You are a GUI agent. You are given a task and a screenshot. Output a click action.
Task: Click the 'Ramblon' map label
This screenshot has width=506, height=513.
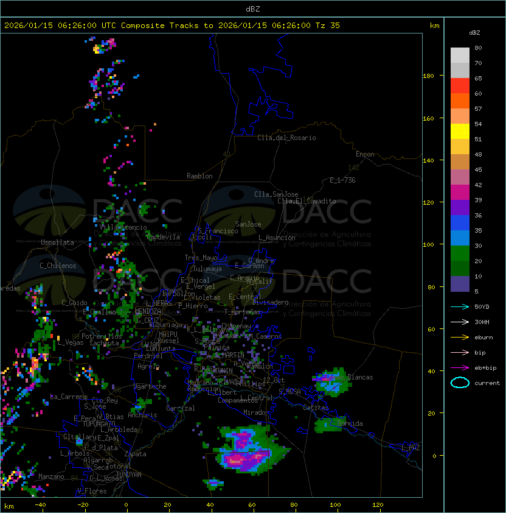[x=199, y=176]
